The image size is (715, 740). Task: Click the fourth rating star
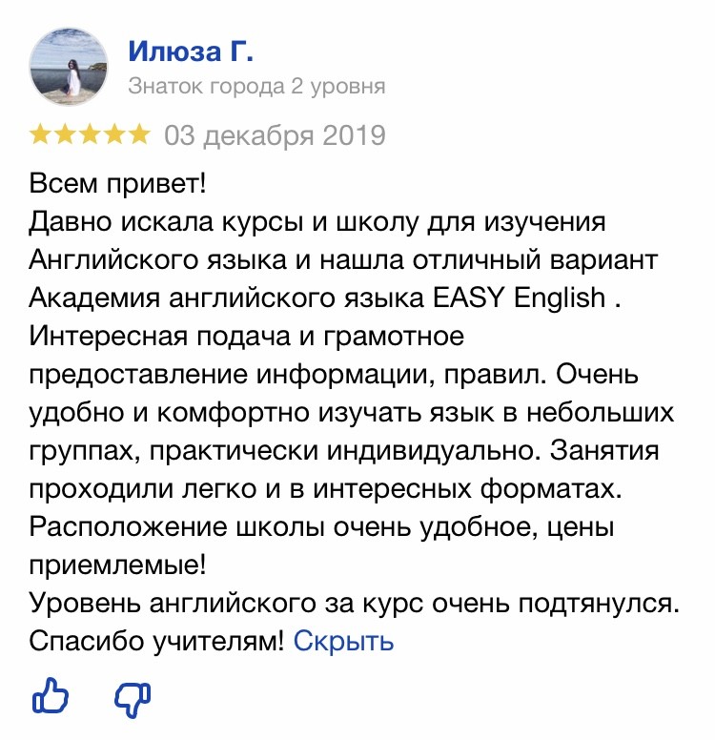[x=114, y=134]
